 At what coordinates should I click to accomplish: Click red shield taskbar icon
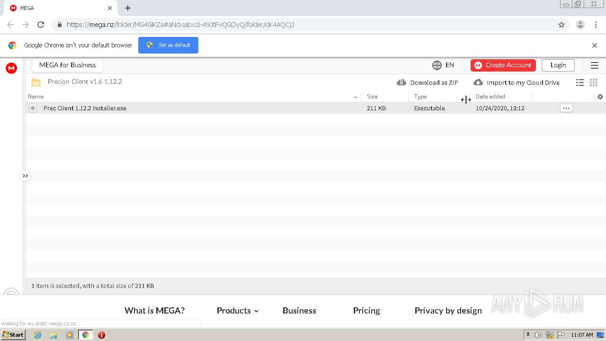click(x=101, y=335)
